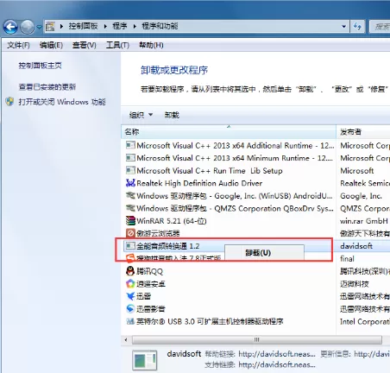
Task: Click the refresh button beside address bar
Action: point(357,27)
